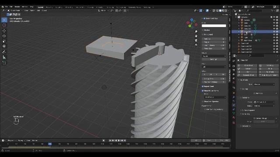The image size is (280, 157).
Task: Open the View Layer properties tab icon
Action: tap(234, 75)
